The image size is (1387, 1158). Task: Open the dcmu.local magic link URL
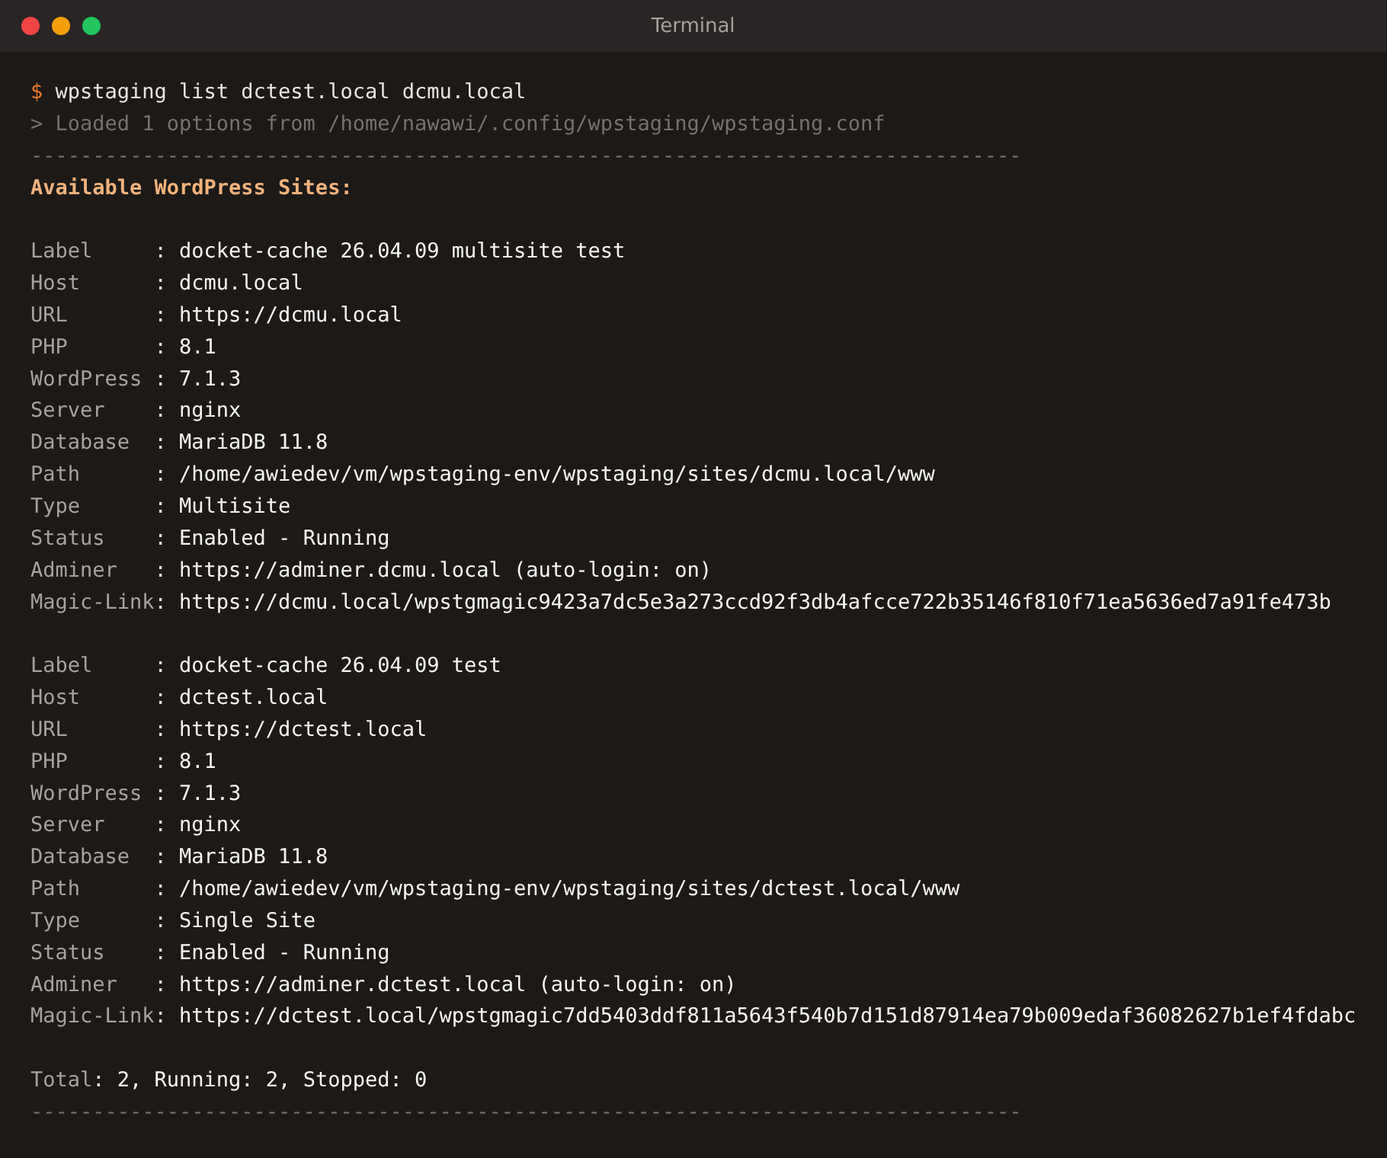click(x=755, y=602)
